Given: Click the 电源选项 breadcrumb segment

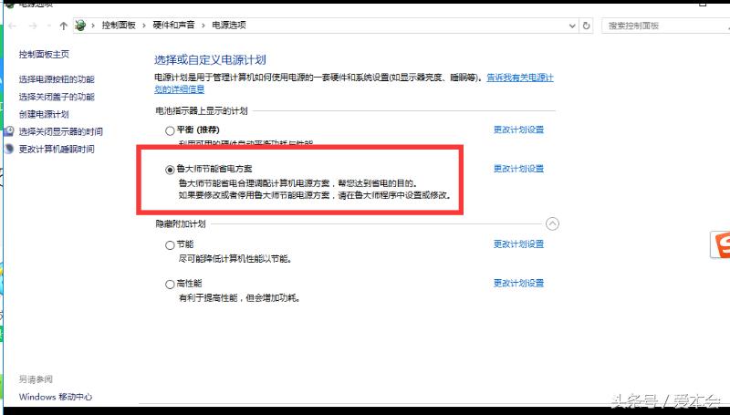Looking at the screenshot, I should 229,26.
